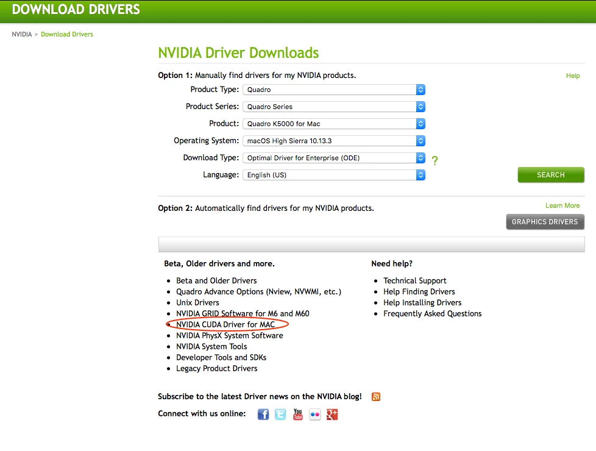The width and height of the screenshot is (596, 451).
Task: Click the green question mark help icon
Action: 435,160
